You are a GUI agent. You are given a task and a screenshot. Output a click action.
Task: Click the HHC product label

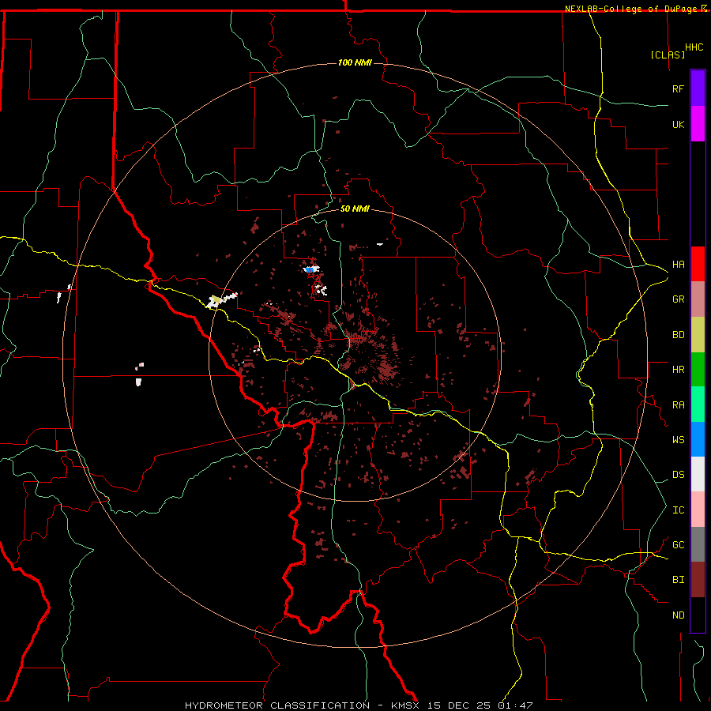click(x=694, y=47)
